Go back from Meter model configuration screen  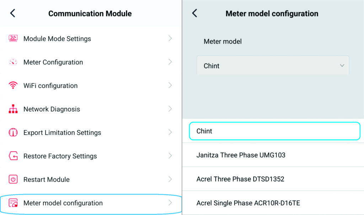194,14
